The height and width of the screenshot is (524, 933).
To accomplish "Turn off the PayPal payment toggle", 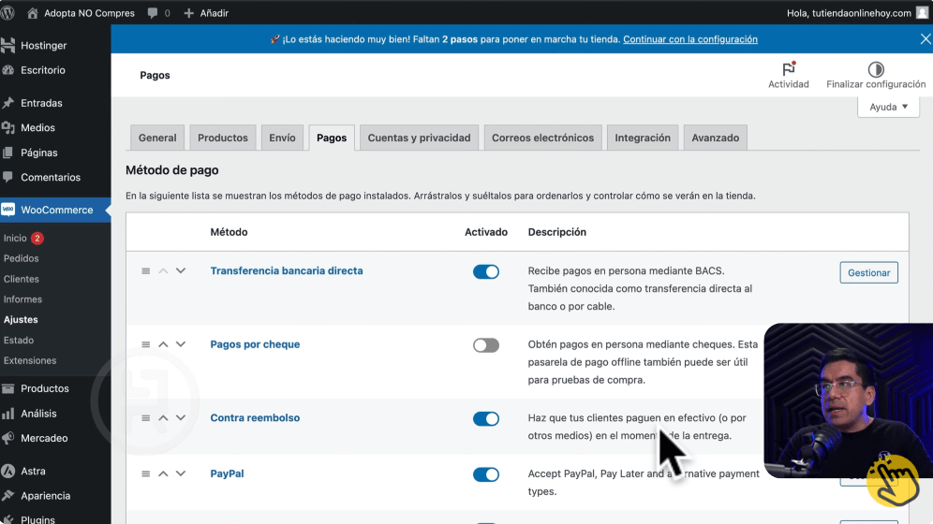I will pyautogui.click(x=486, y=474).
